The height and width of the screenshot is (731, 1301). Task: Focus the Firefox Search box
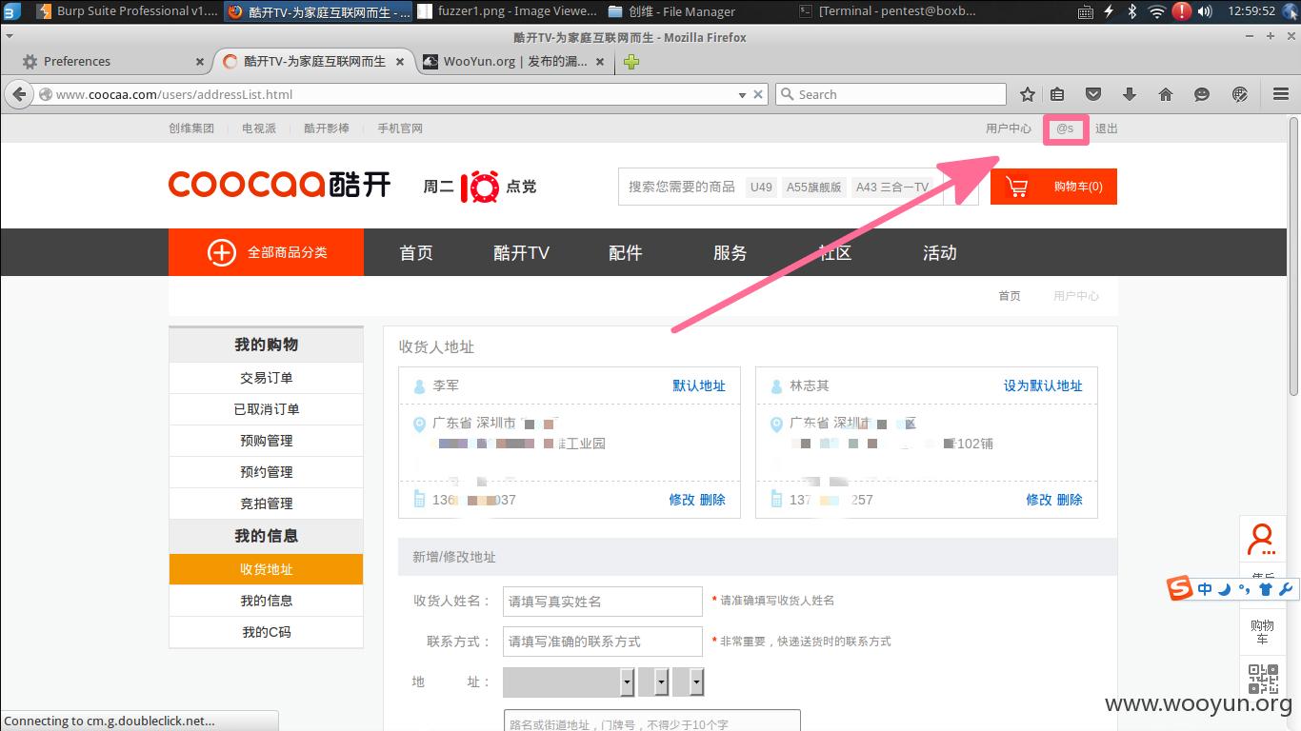891,94
